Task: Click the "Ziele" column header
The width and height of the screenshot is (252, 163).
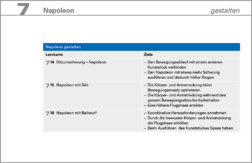Action: (148, 55)
